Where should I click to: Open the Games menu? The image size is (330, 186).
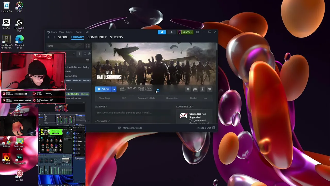[79, 32]
